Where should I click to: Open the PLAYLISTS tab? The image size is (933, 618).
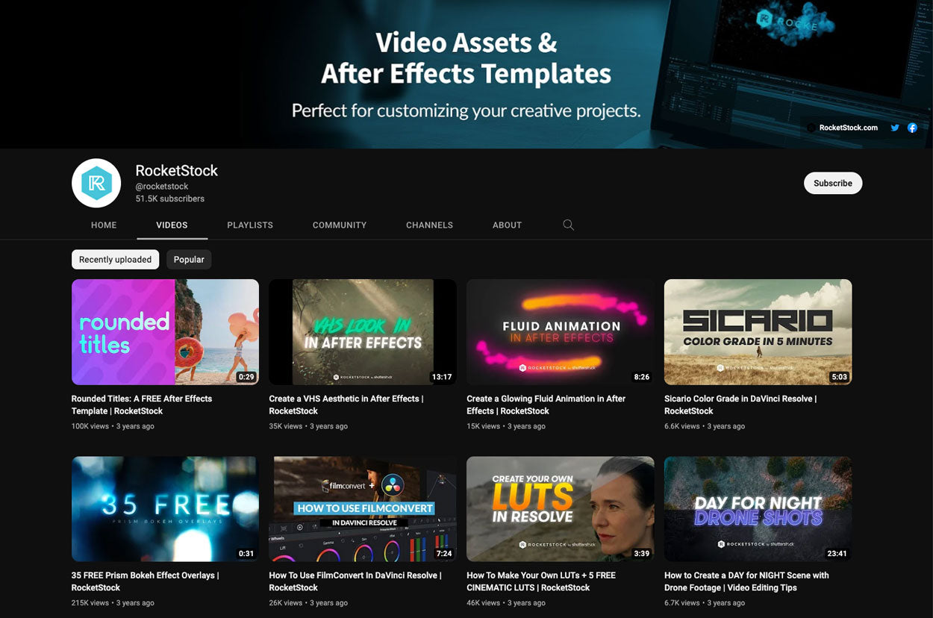250,225
